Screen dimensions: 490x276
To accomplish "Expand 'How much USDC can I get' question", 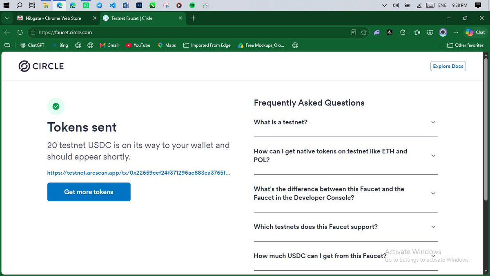I will click(345, 256).
